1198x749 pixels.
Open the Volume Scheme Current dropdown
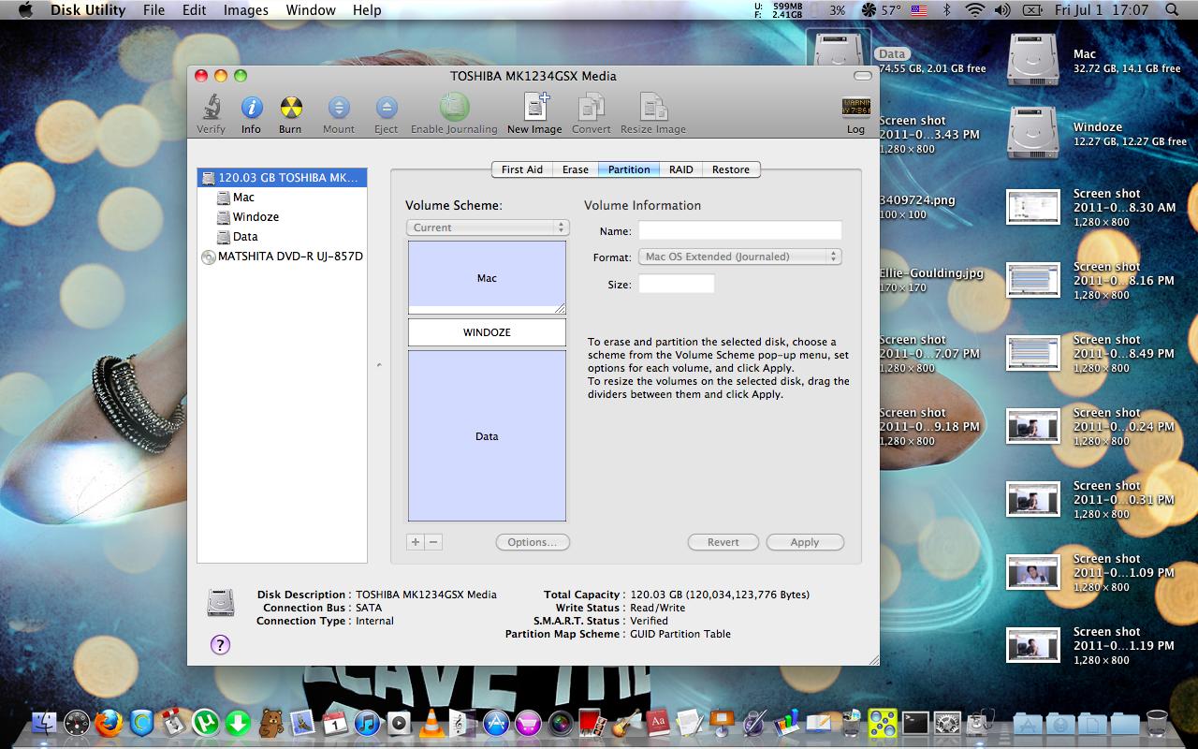point(488,228)
